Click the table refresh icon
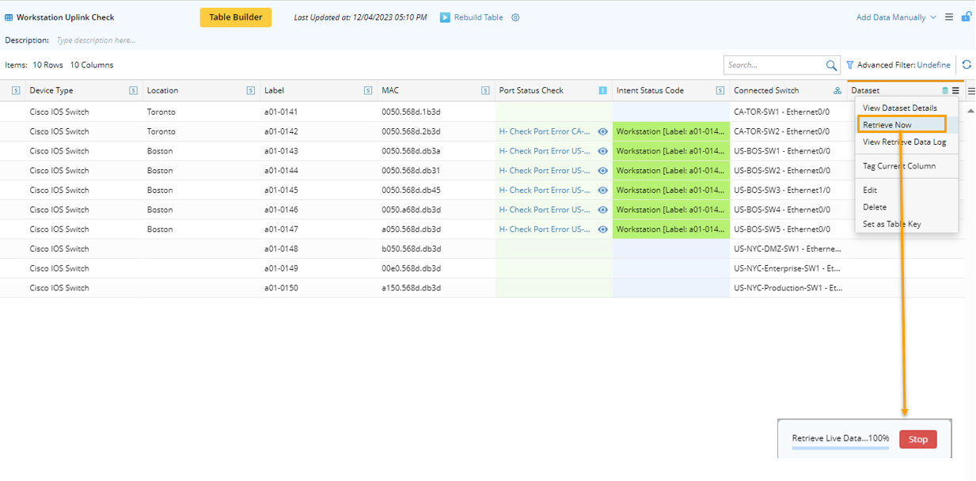 pyautogui.click(x=967, y=66)
